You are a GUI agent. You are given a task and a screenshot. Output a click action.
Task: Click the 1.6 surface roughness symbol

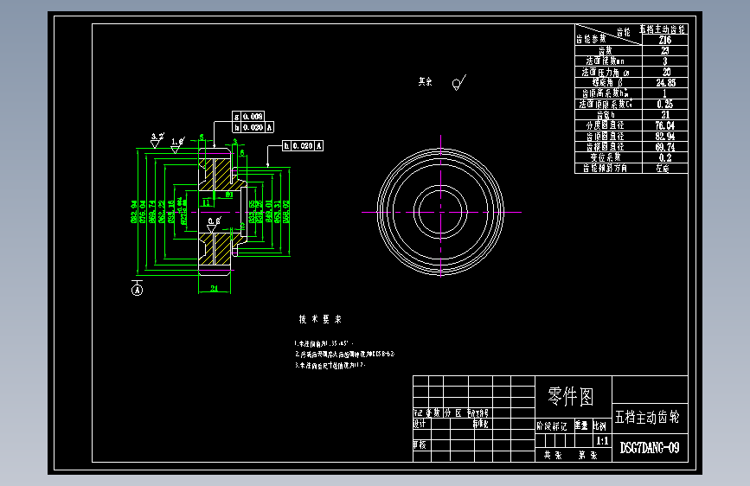tap(177, 145)
